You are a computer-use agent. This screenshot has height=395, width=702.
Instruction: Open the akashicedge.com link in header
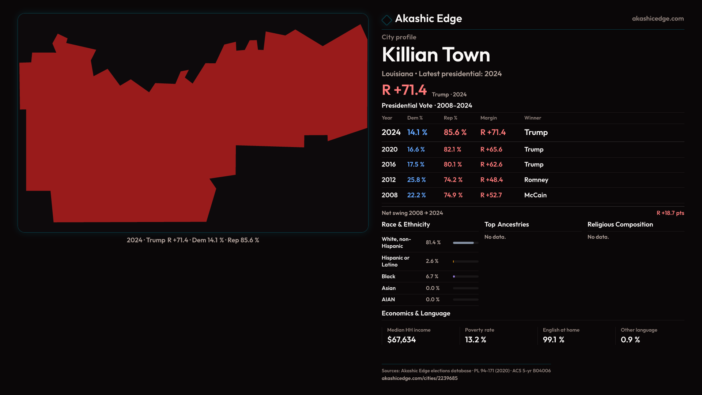click(657, 19)
